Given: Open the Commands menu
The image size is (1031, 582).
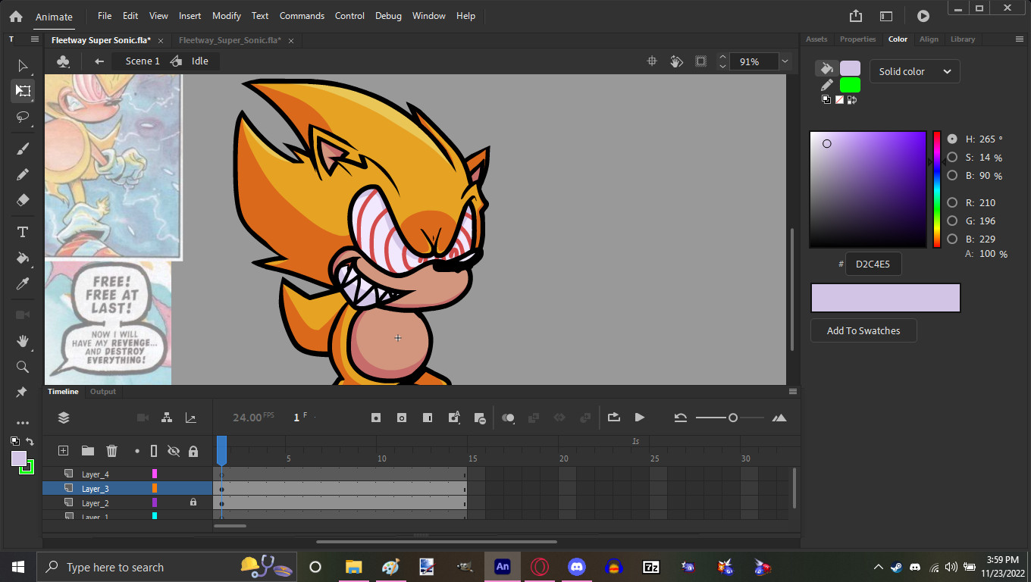Looking at the screenshot, I should point(302,16).
